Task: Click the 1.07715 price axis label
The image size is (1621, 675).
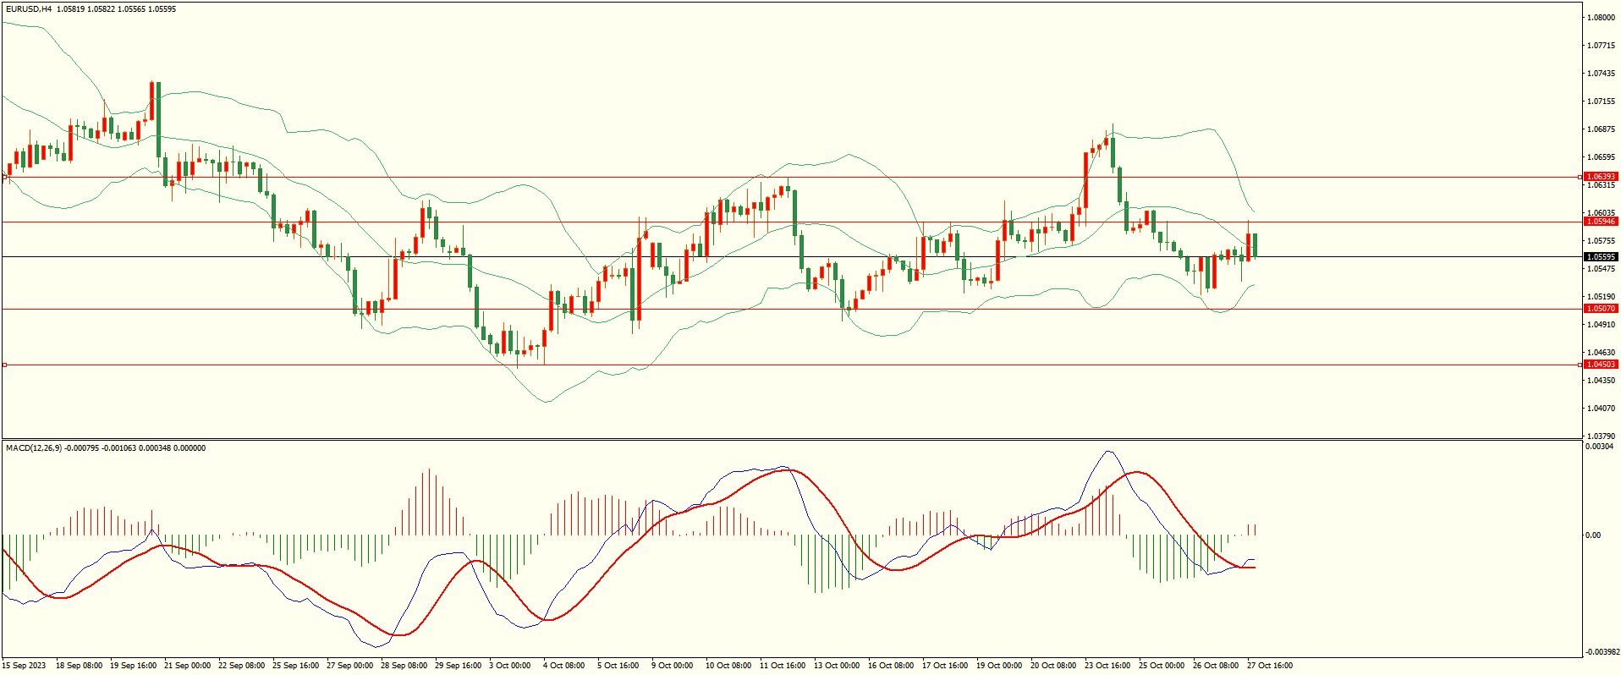Action: coord(1601,46)
